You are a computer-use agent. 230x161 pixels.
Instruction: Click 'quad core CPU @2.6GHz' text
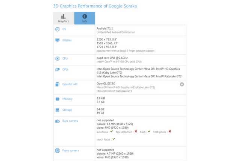(x=112, y=58)
